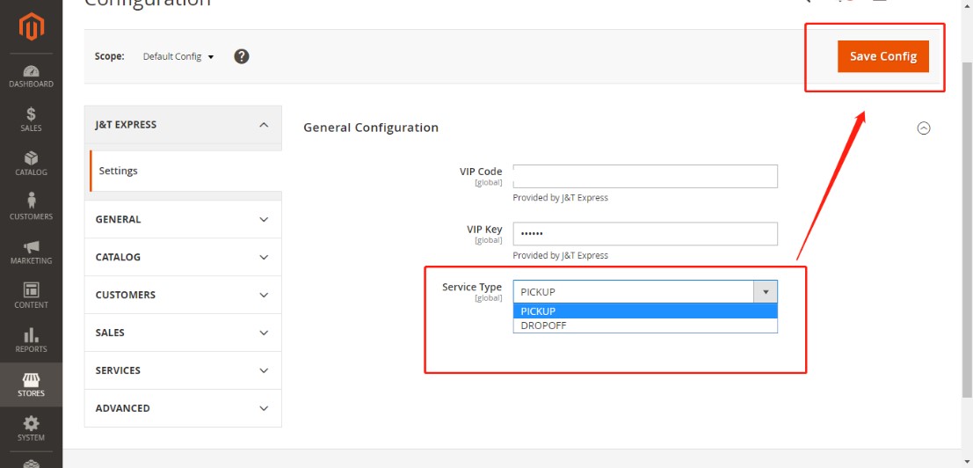The image size is (973, 468).
Task: Open the Content sidebar menu
Action: (31, 296)
